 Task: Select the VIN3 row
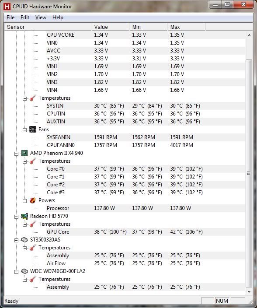(x=145, y=82)
